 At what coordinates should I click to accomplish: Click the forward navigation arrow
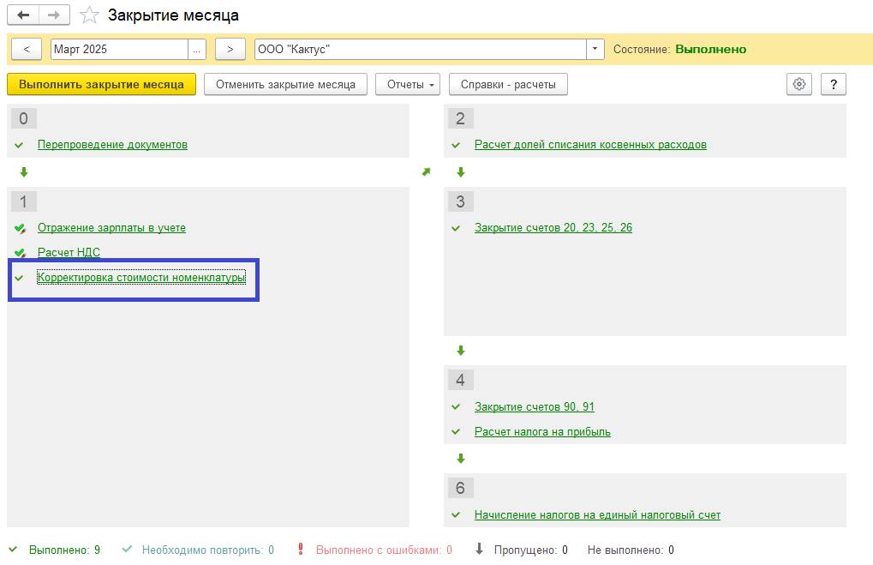54,15
